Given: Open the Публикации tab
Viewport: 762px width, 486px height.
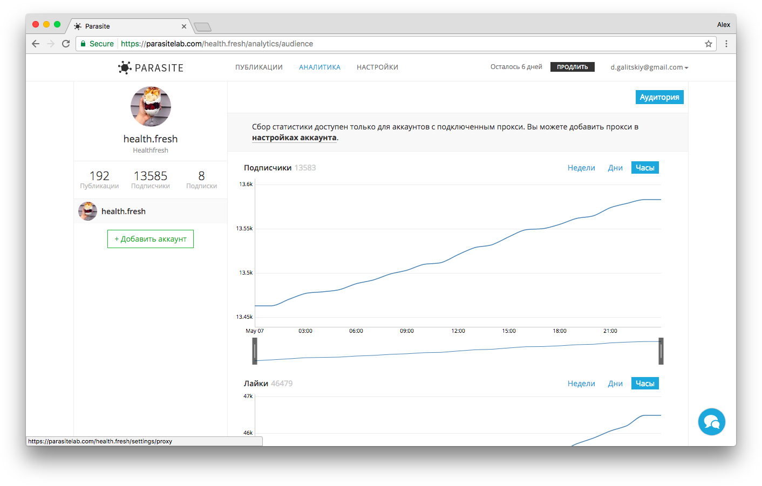Looking at the screenshot, I should point(258,67).
